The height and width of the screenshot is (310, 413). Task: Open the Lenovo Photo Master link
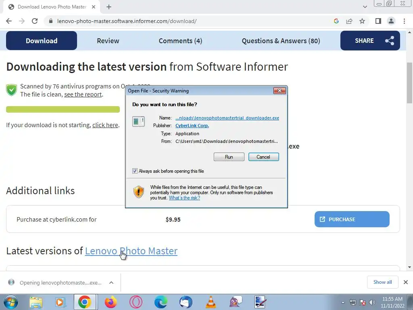tap(131, 251)
